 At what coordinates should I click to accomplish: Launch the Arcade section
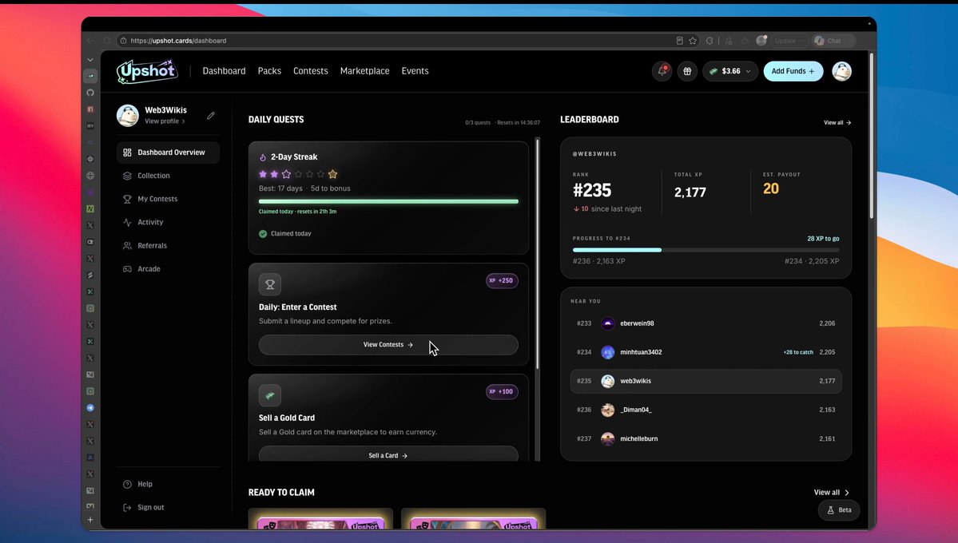pyautogui.click(x=168, y=269)
